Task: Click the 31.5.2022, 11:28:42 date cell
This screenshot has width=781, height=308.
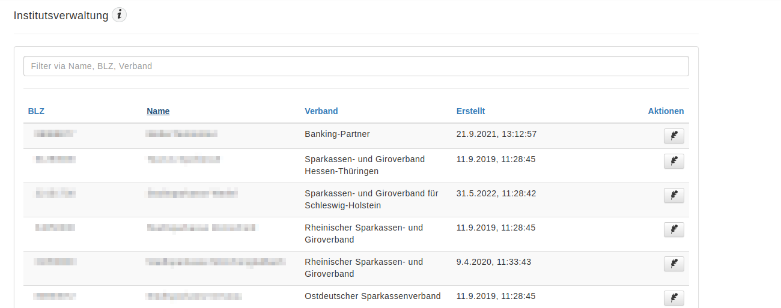Action: 496,193
